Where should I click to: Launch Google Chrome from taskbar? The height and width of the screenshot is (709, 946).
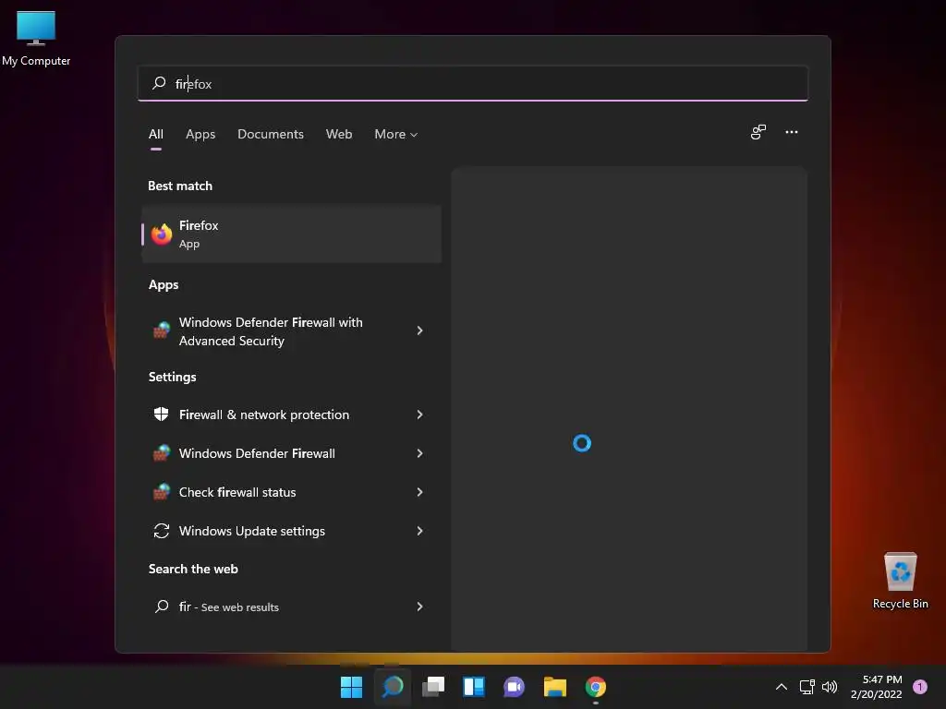(x=596, y=687)
